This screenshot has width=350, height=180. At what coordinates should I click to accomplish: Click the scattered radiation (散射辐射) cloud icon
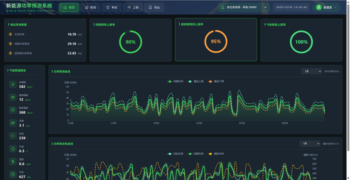pyautogui.click(x=13, y=110)
